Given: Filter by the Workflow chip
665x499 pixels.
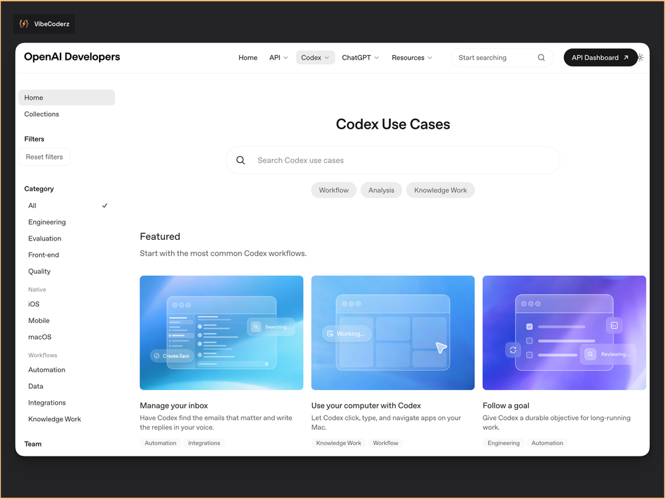Looking at the screenshot, I should click(334, 190).
